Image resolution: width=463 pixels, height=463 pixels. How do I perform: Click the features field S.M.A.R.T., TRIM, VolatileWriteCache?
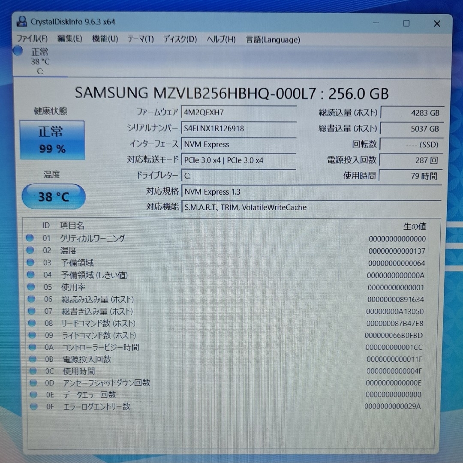312,207
